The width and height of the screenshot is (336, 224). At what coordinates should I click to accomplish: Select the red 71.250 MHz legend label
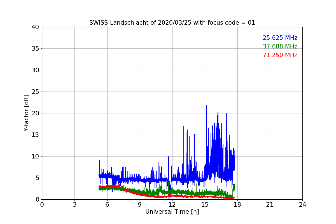pyautogui.click(x=280, y=55)
